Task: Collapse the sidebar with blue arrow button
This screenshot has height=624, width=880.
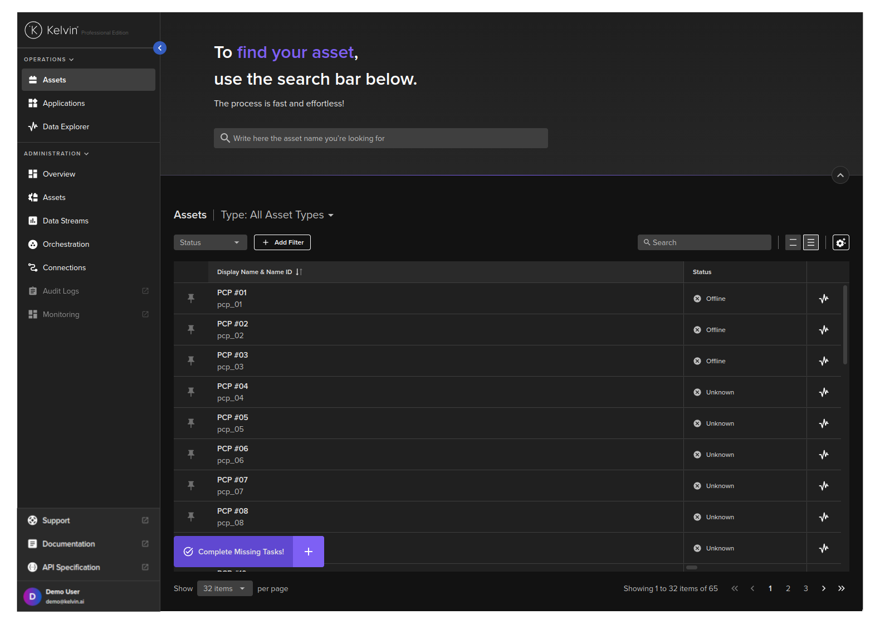Action: coord(160,48)
